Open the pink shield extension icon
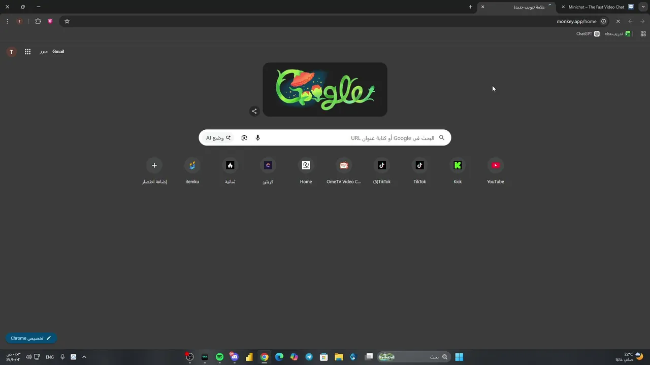The width and height of the screenshot is (650, 365). (x=50, y=21)
